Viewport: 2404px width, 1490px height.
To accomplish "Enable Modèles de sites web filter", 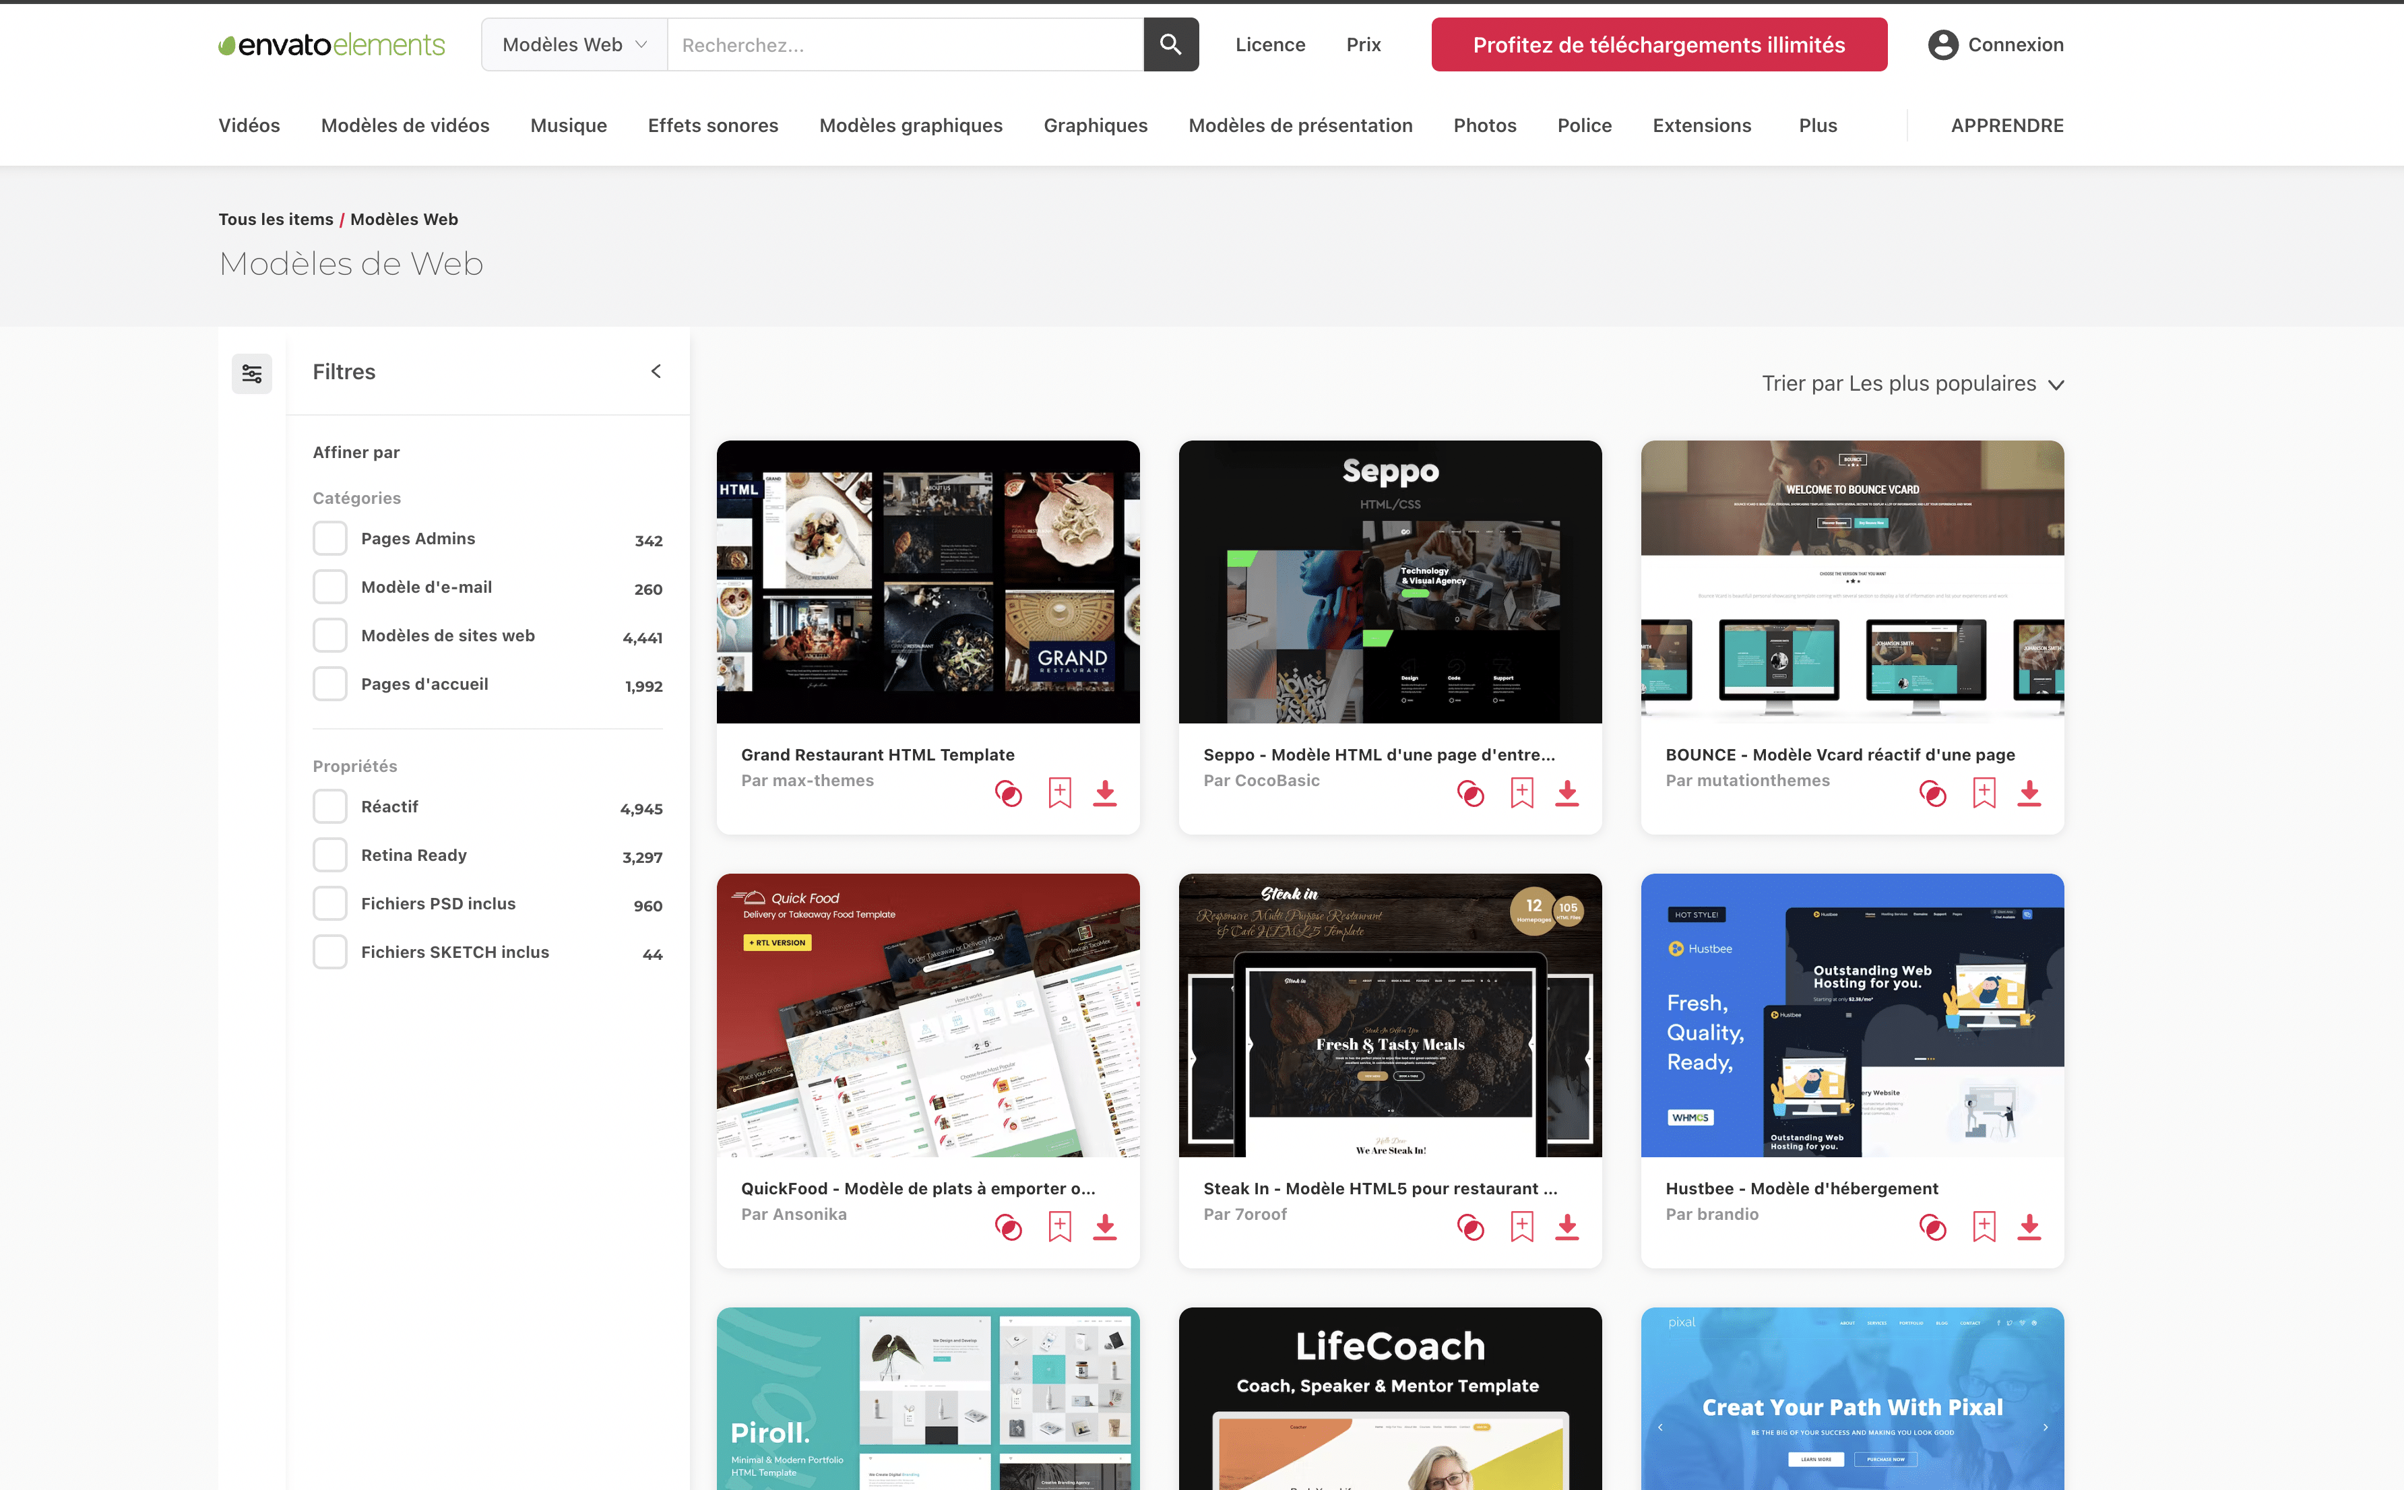I will point(330,636).
